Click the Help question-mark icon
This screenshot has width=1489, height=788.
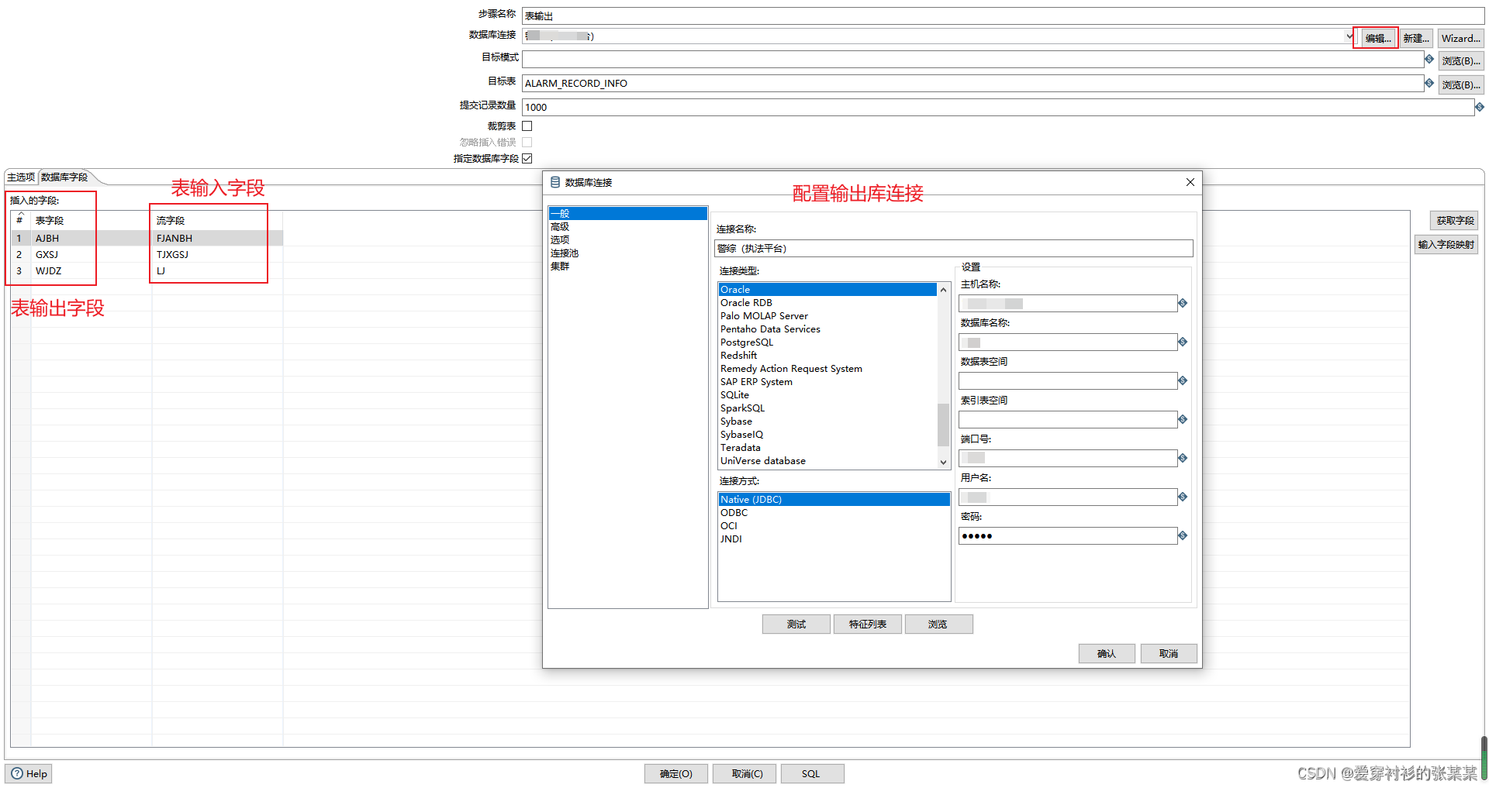pyautogui.click(x=17, y=773)
